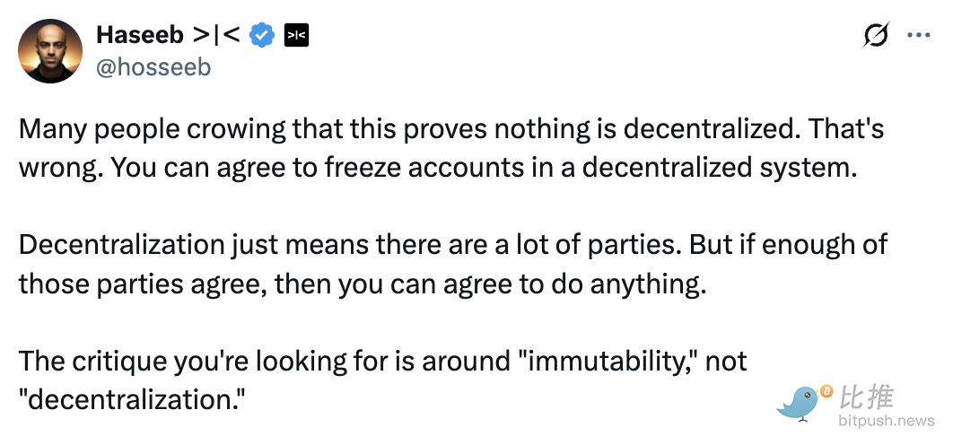Click the line starting "Decentralization just means"
Viewport: 953px width, 445px height.
447,245
